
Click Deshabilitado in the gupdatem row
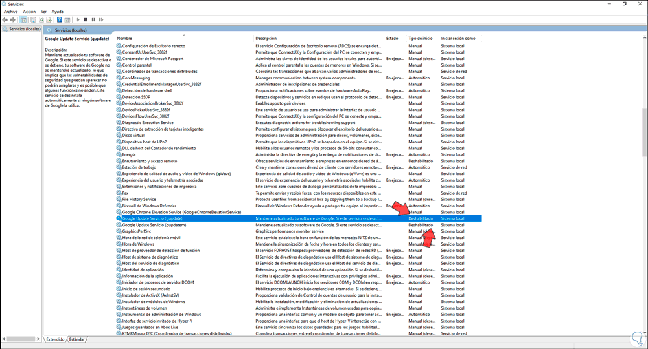421,225
